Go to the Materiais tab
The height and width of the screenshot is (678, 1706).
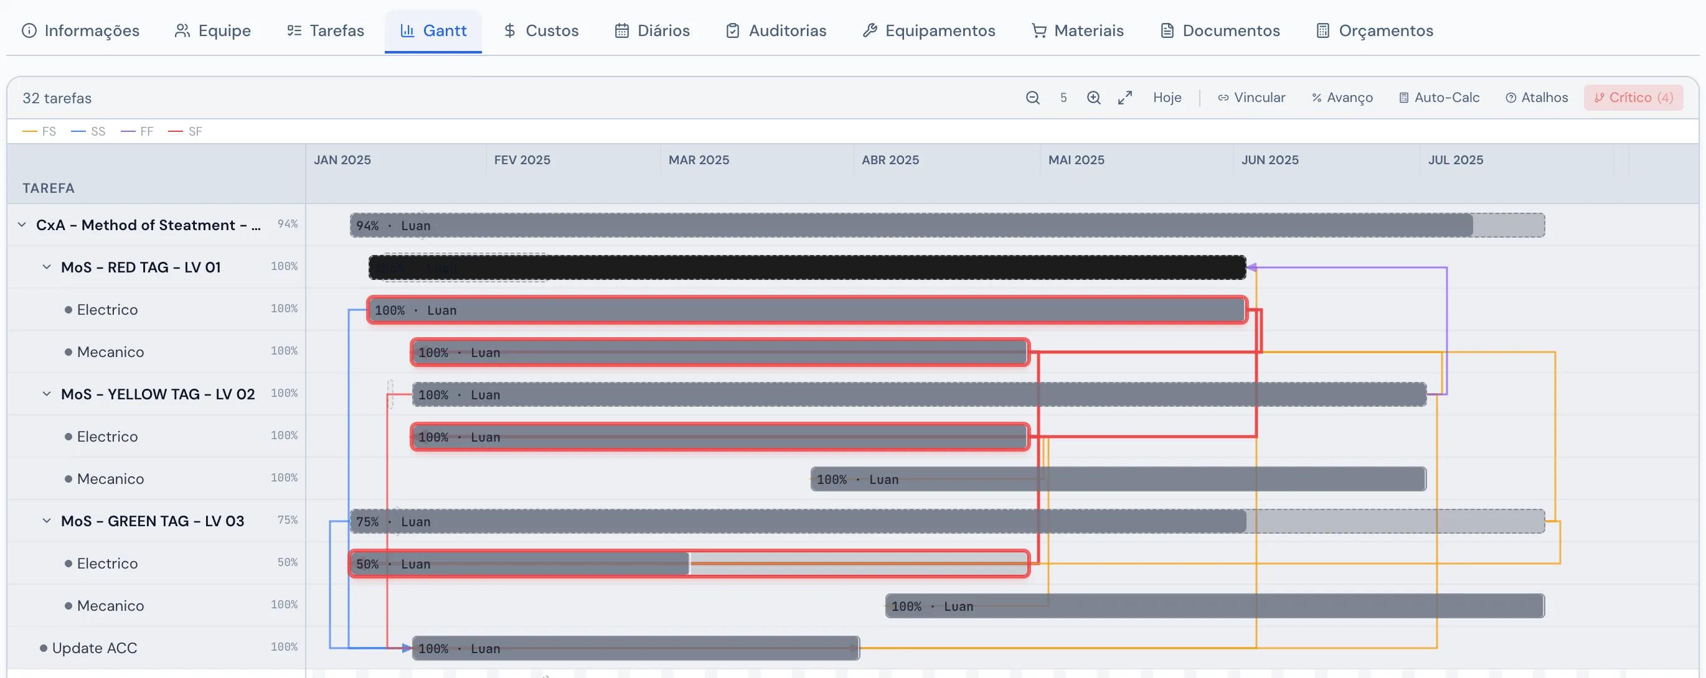(1078, 30)
